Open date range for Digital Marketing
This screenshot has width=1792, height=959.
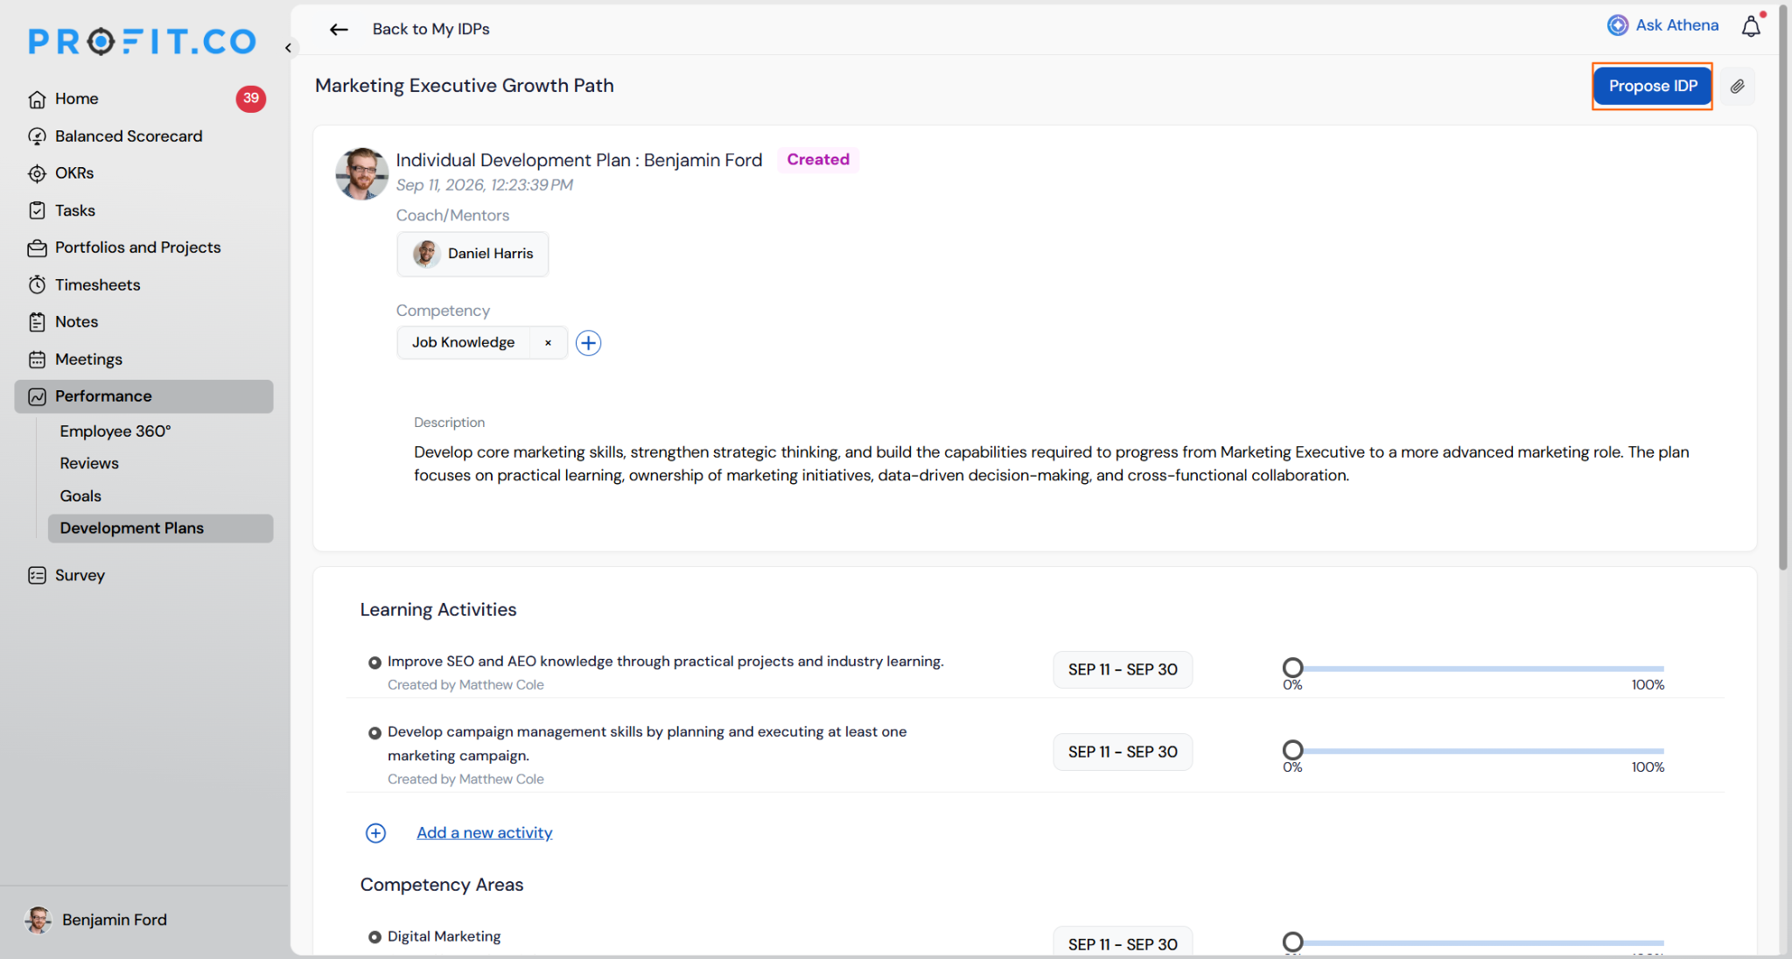(x=1123, y=942)
